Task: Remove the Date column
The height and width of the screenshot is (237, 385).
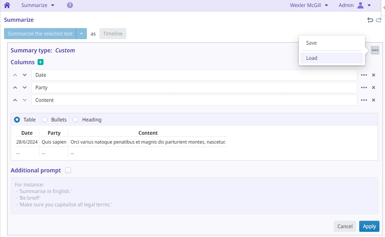Action: pos(373,75)
